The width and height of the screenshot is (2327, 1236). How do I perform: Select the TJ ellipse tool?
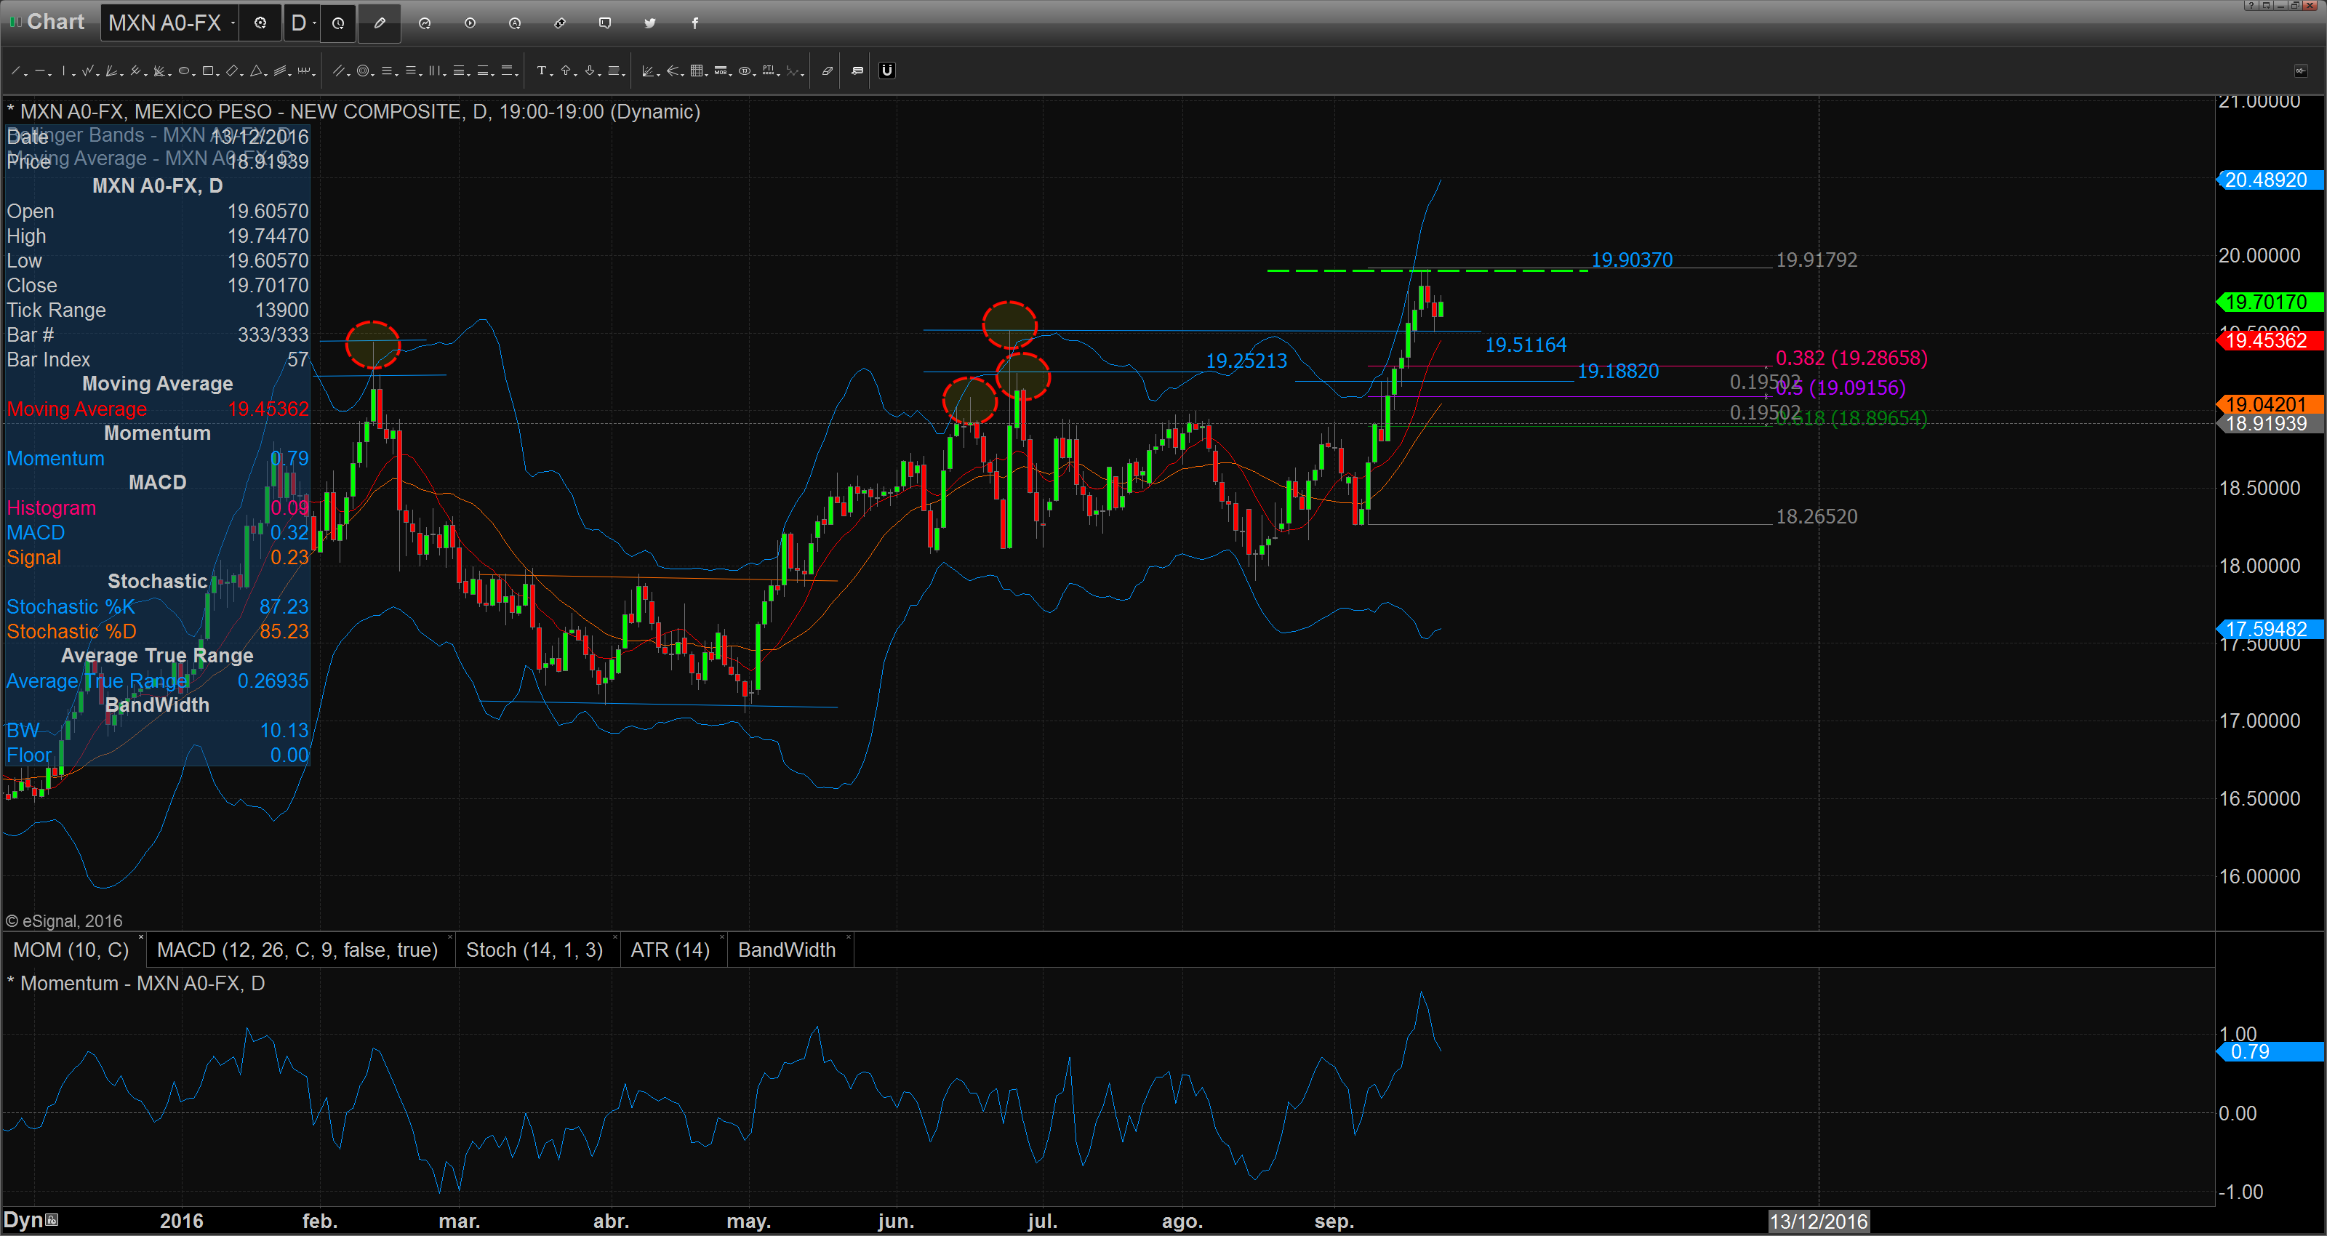tap(745, 71)
